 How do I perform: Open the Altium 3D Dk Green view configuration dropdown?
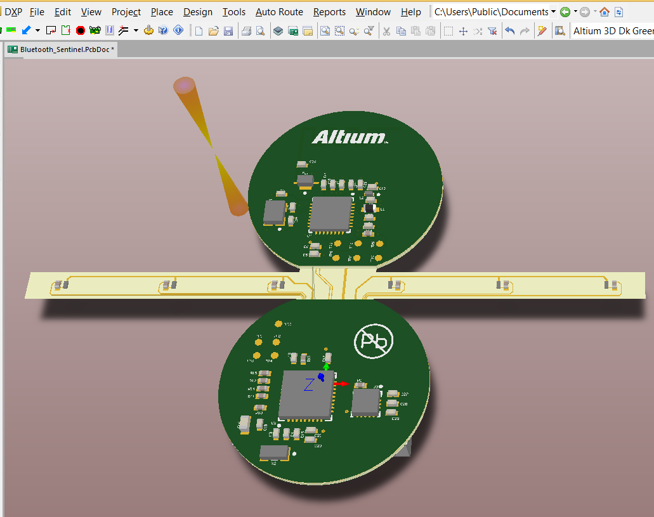pos(613,31)
